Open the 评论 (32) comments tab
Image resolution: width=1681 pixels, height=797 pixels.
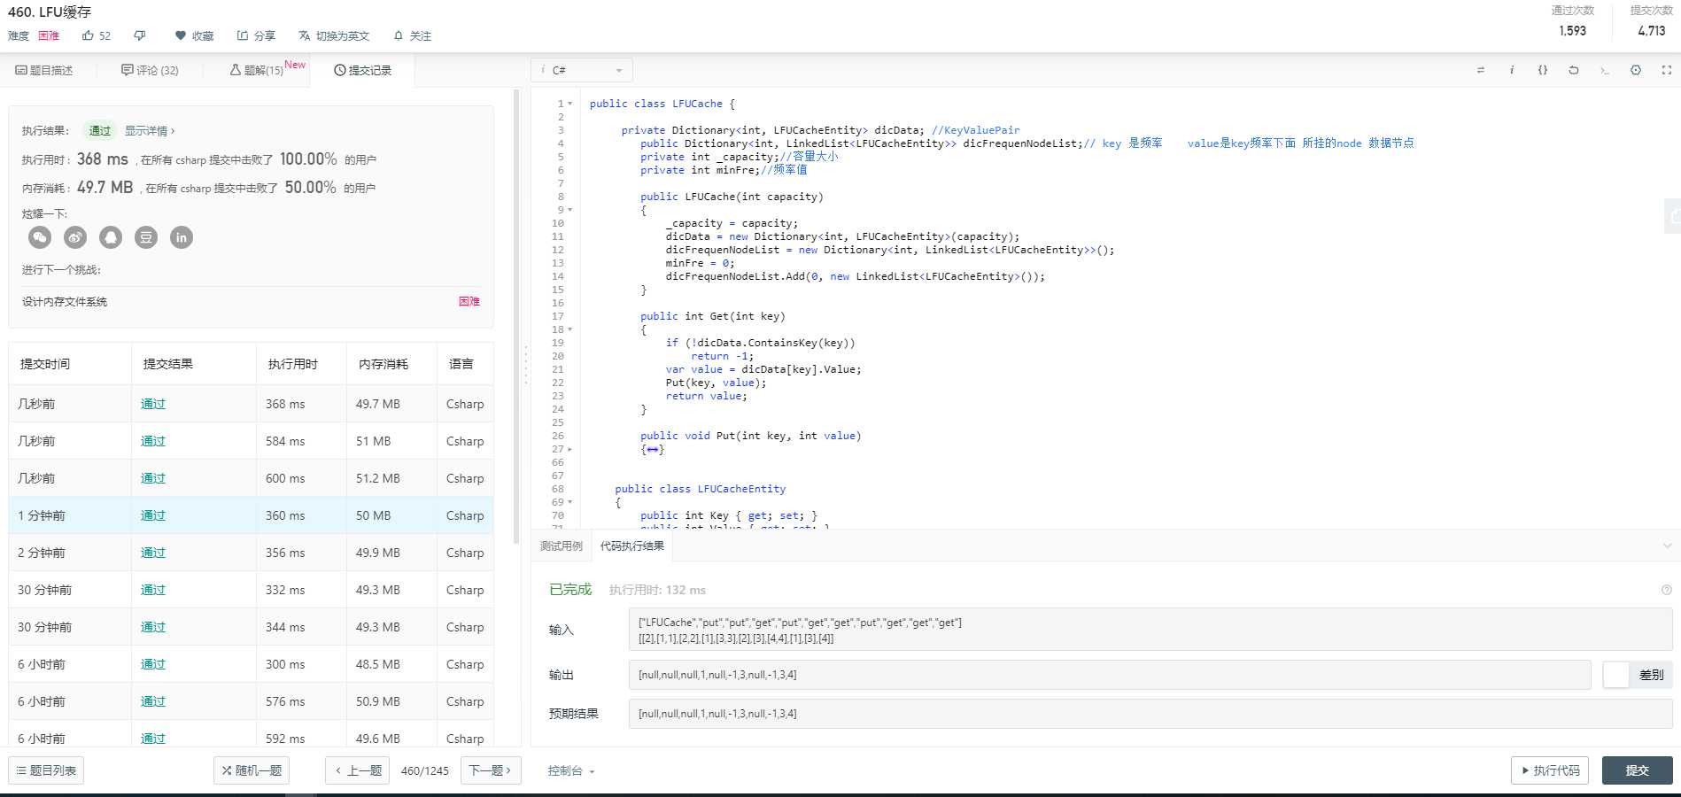click(x=150, y=70)
